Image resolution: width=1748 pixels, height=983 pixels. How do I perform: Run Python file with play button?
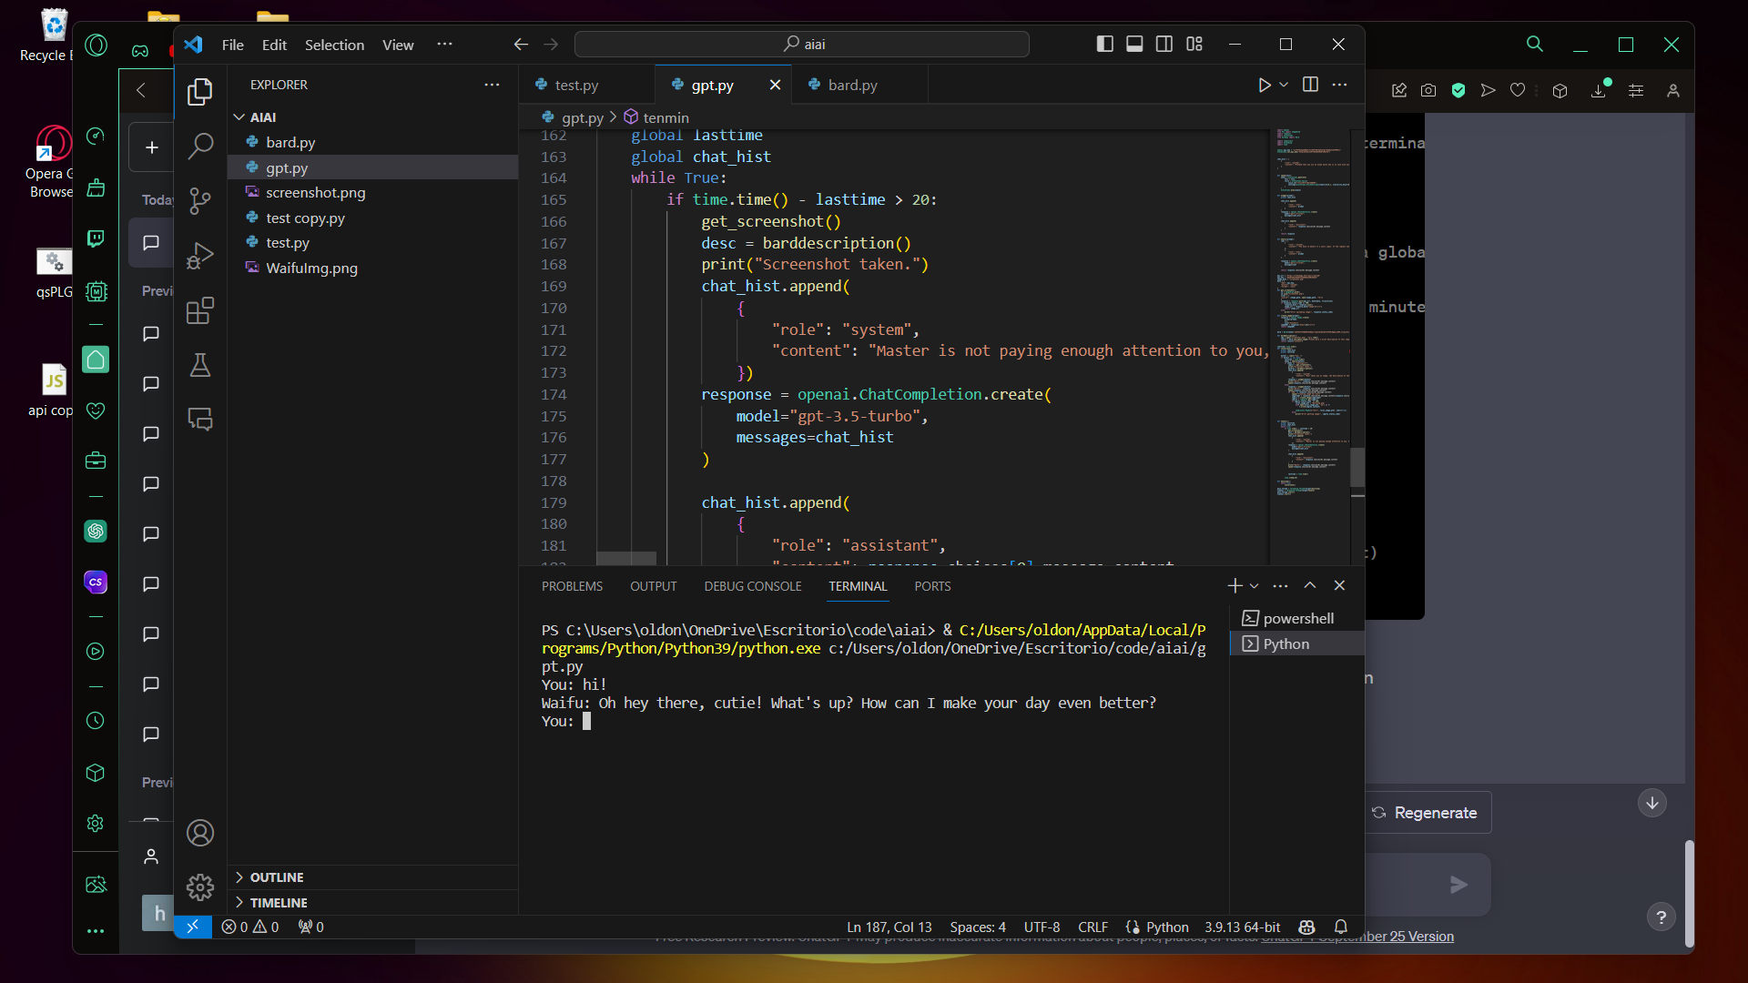[1265, 85]
